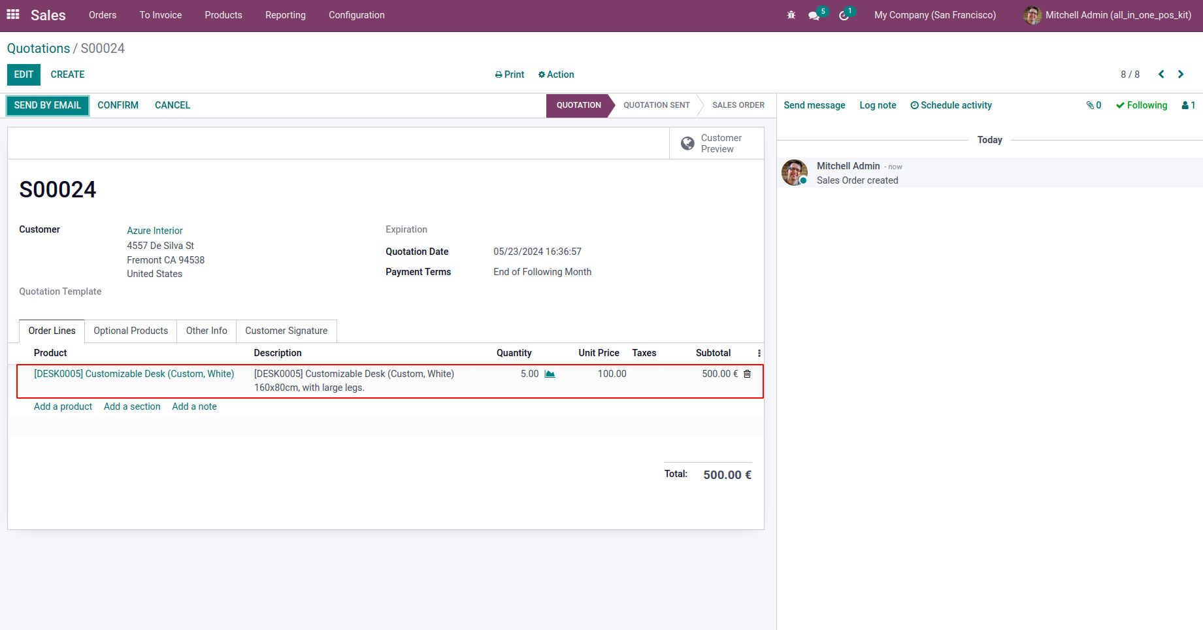Go to the next record arrow
Viewport: 1203px width, 630px height.
(x=1181, y=75)
